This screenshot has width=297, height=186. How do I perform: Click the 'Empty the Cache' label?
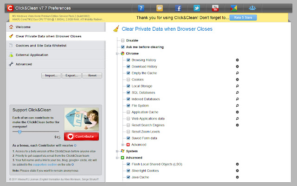[x=144, y=73]
